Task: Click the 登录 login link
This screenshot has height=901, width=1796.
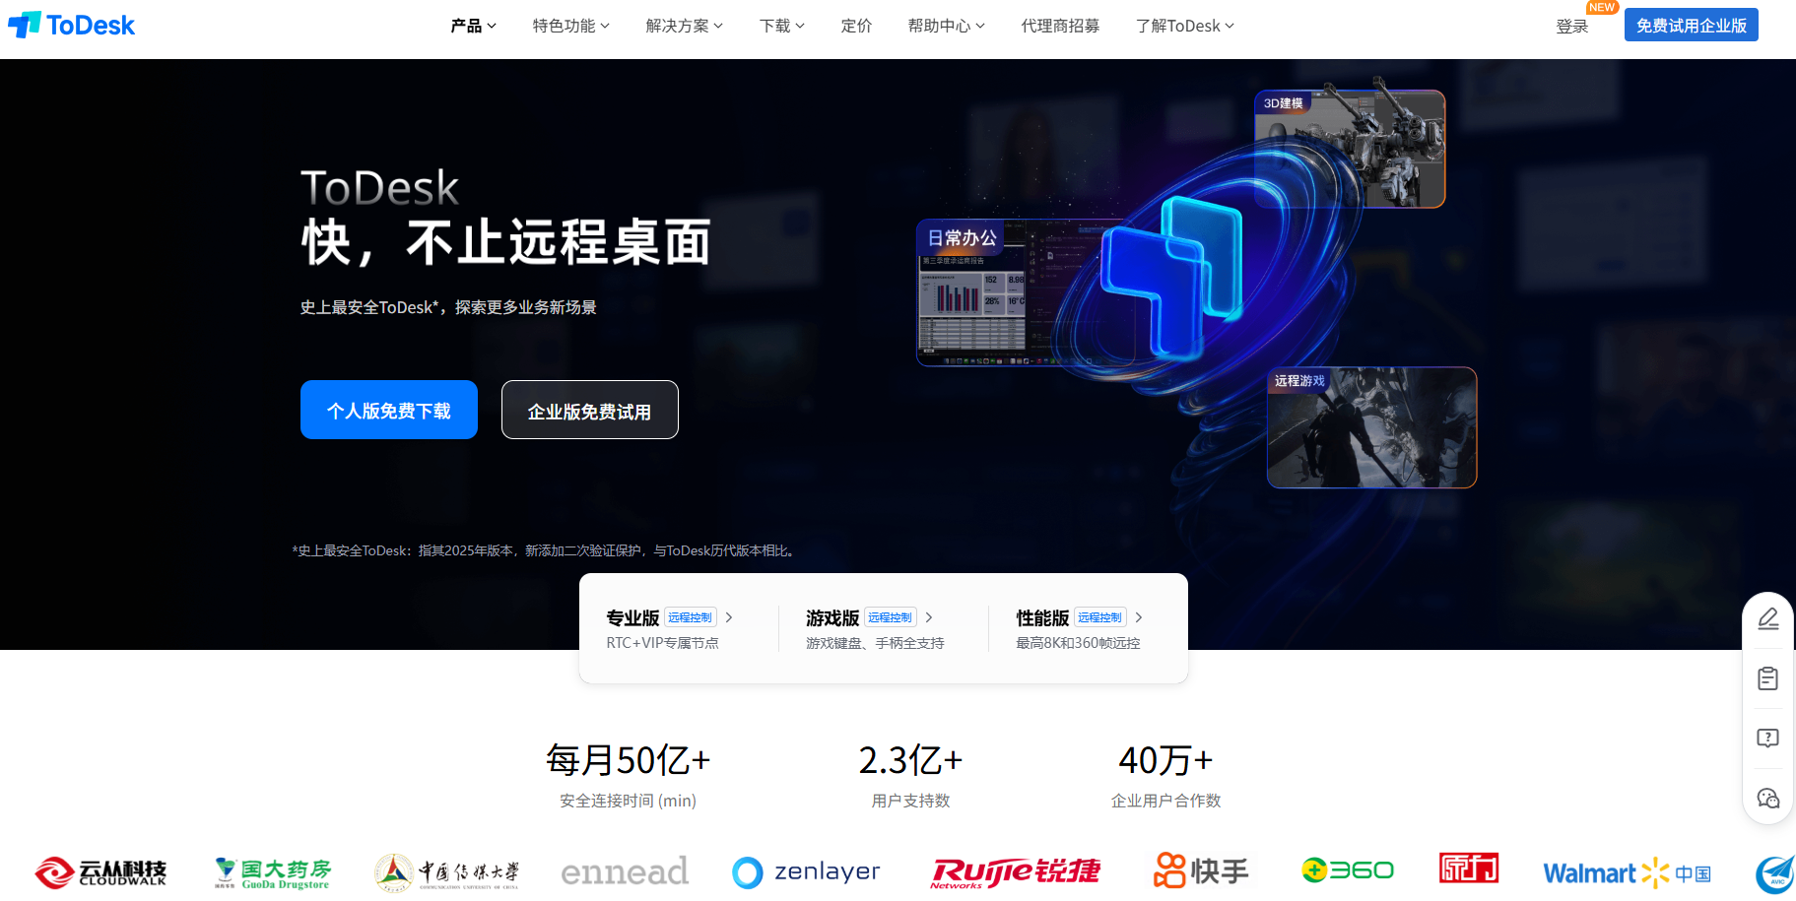Action: 1572,27
